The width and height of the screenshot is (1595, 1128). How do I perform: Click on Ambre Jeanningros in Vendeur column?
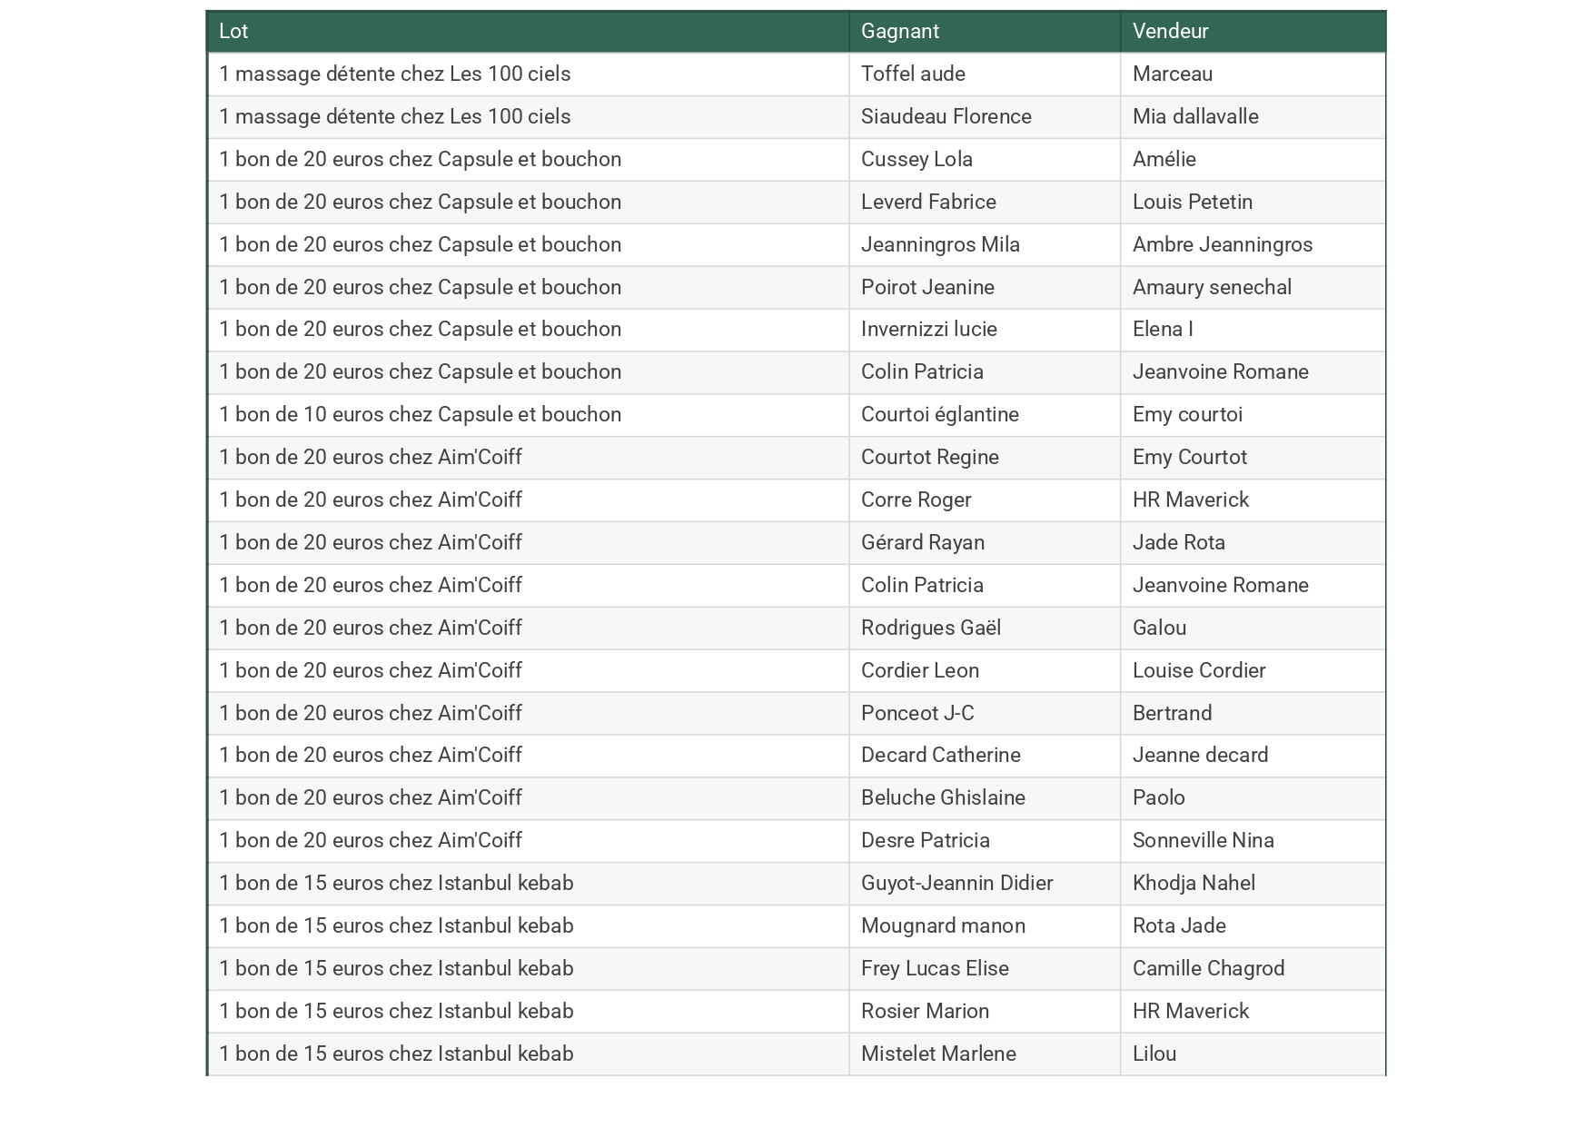click(x=1222, y=244)
